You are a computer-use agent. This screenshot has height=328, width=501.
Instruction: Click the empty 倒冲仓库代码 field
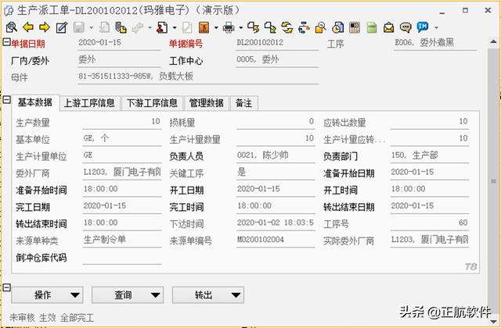pos(122,257)
